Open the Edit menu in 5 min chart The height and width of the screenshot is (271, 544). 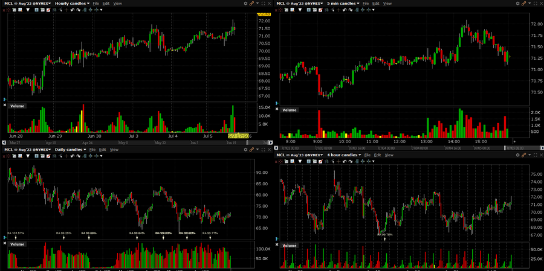point(375,3)
